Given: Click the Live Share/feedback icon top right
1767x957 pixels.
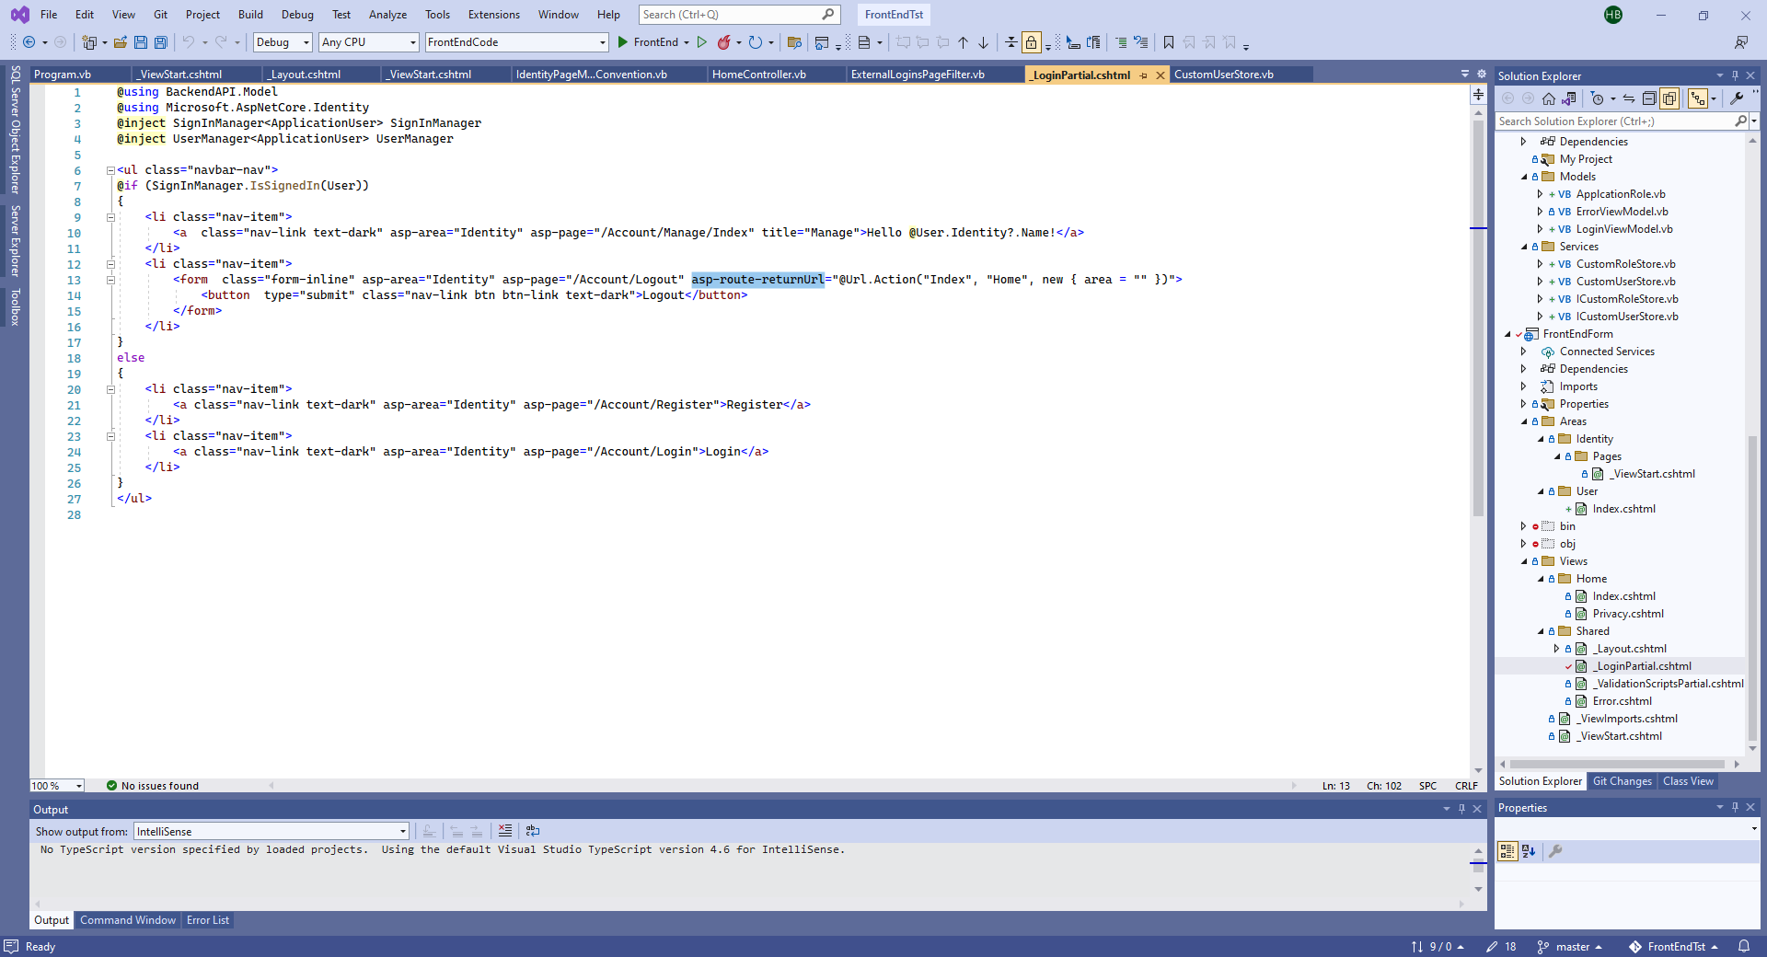Looking at the screenshot, I should [x=1741, y=42].
